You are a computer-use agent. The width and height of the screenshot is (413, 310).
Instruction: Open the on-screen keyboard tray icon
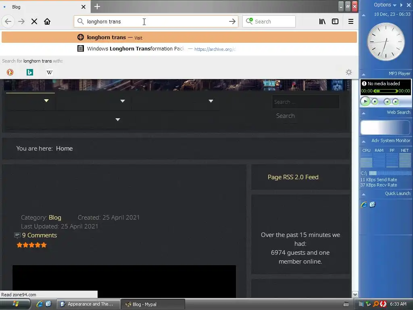pos(346,304)
